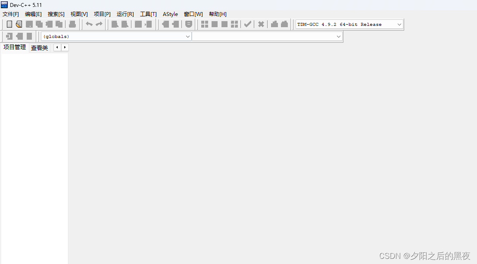Click the Save file toolbar icon

point(29,24)
